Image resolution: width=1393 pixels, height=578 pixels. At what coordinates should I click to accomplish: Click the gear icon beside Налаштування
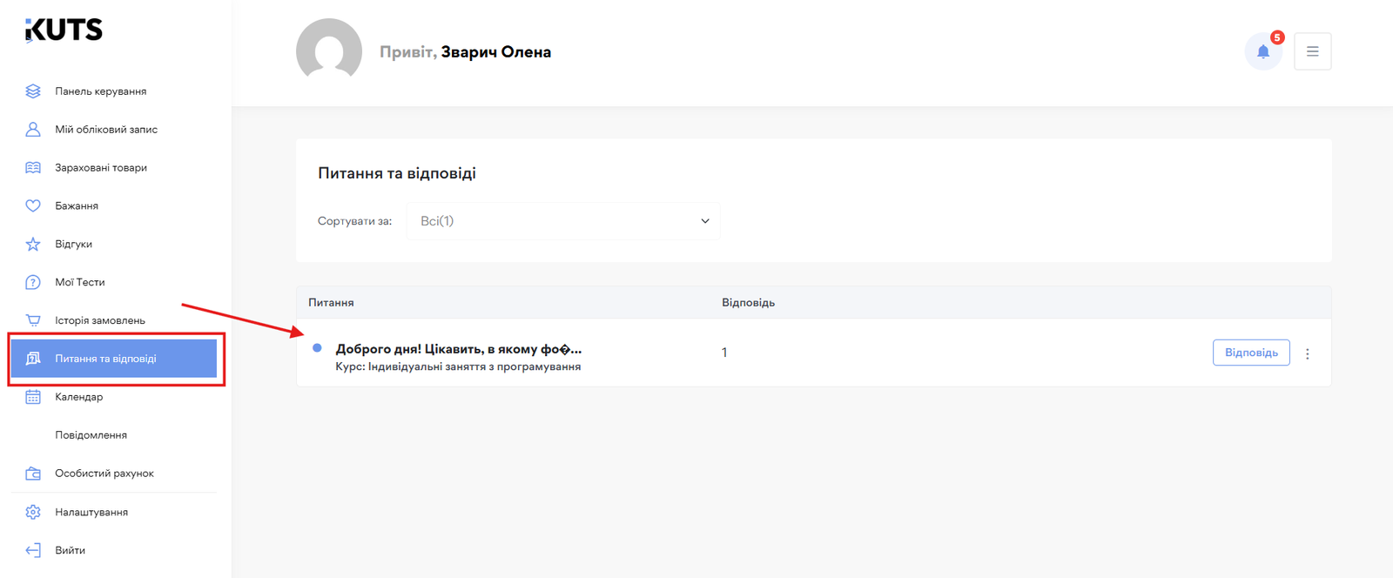point(33,513)
